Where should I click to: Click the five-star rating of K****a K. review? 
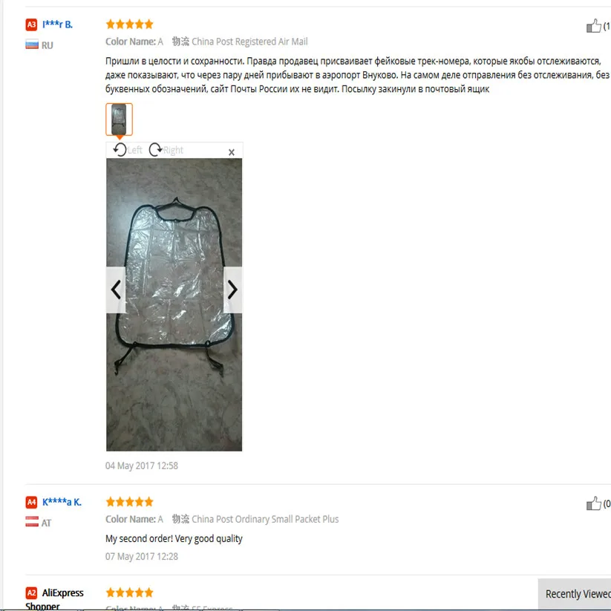pos(130,502)
